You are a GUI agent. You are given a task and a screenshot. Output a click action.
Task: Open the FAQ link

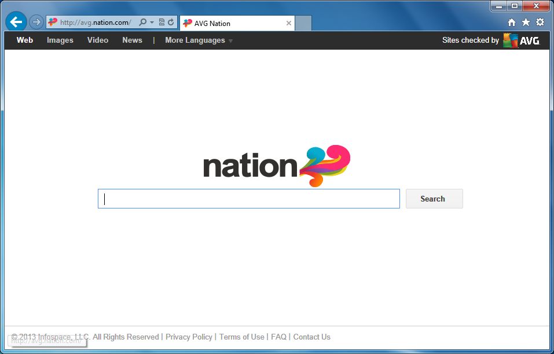[x=279, y=337]
